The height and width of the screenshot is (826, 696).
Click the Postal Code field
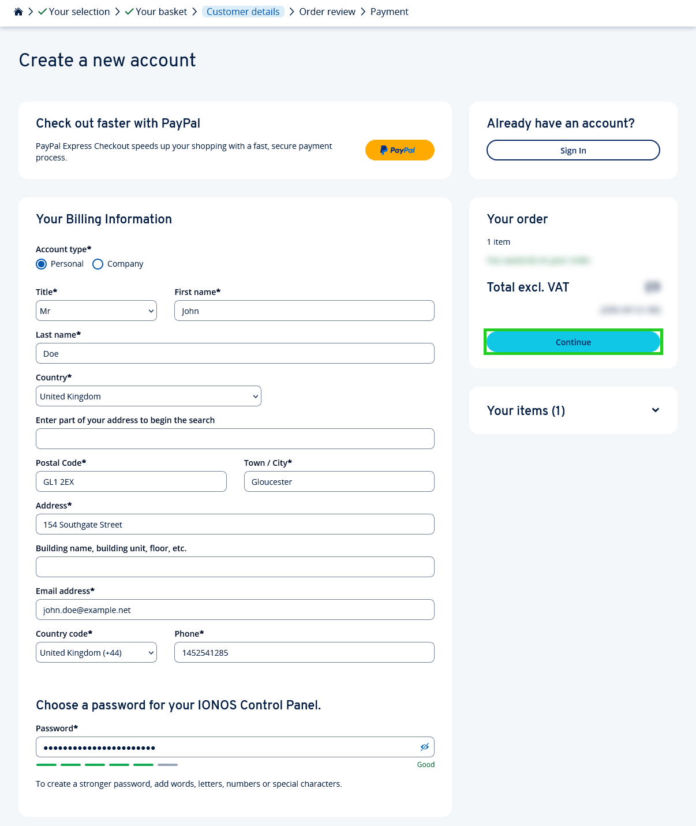click(x=131, y=481)
